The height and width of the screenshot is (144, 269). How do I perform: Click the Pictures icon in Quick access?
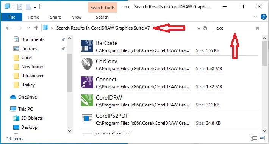pos(16,49)
